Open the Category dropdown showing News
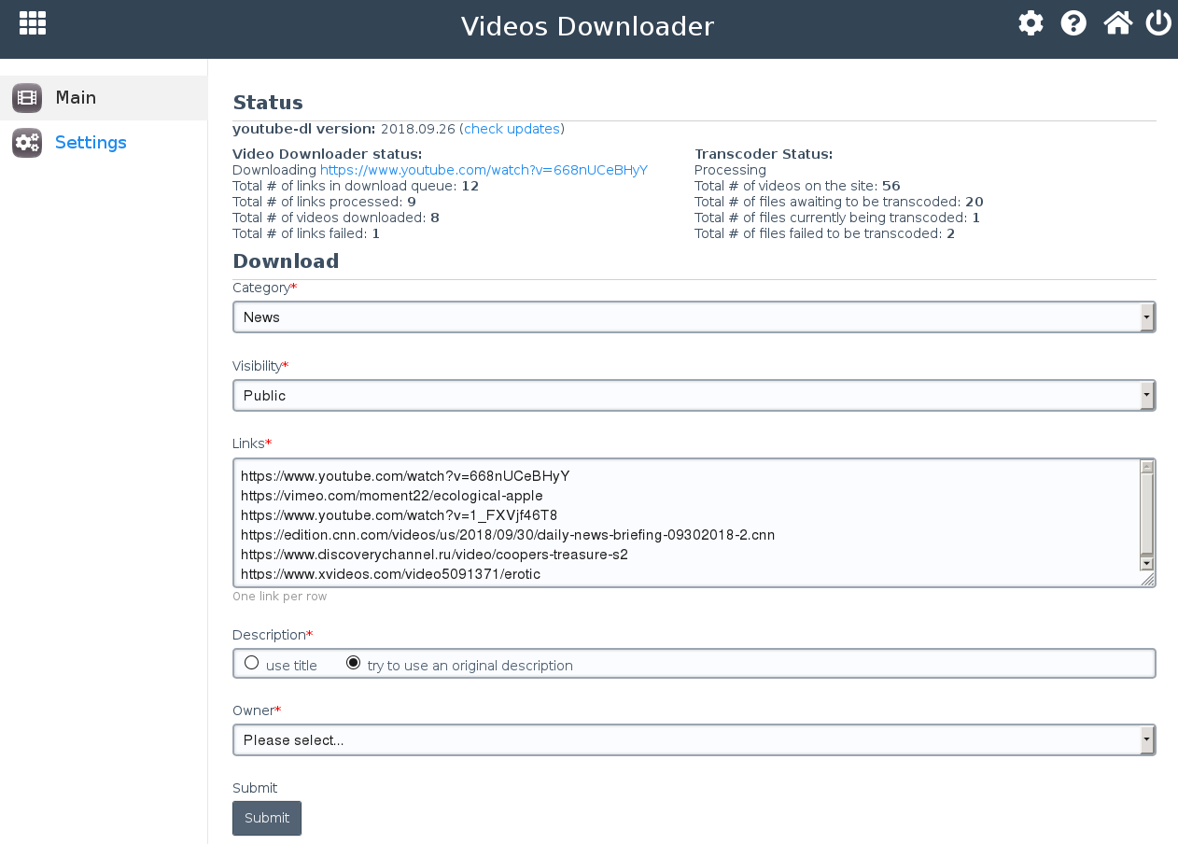 [694, 317]
